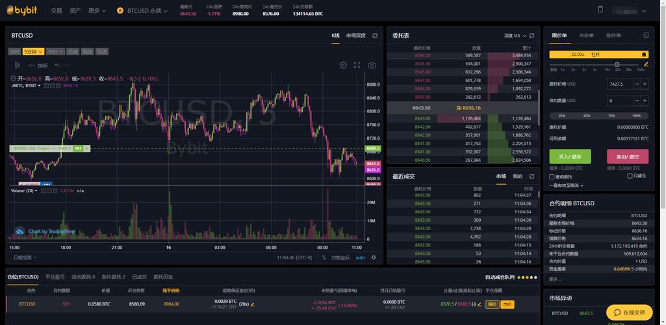Expand the 深度 0.5 depth dropdown
Screen dimensions: 666x325
tap(515, 36)
